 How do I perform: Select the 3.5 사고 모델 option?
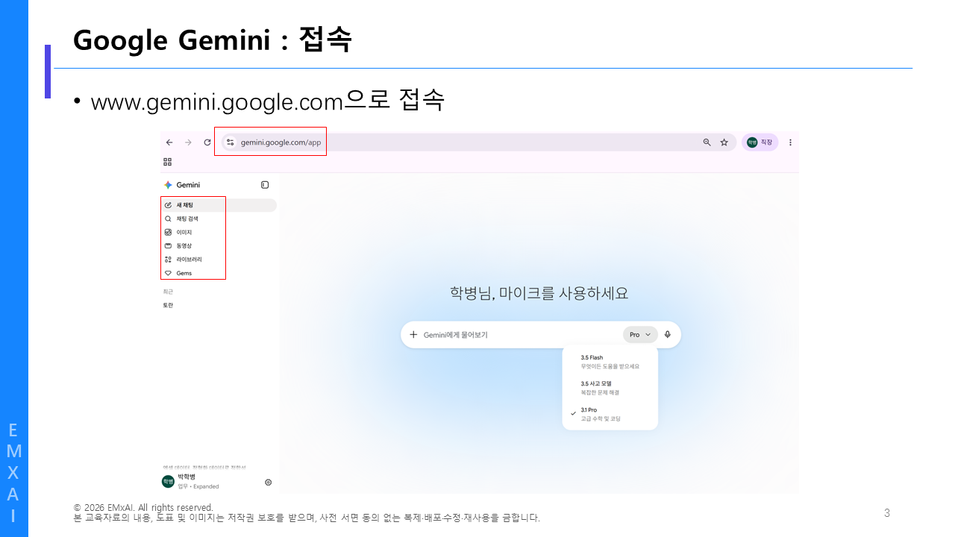(610, 388)
